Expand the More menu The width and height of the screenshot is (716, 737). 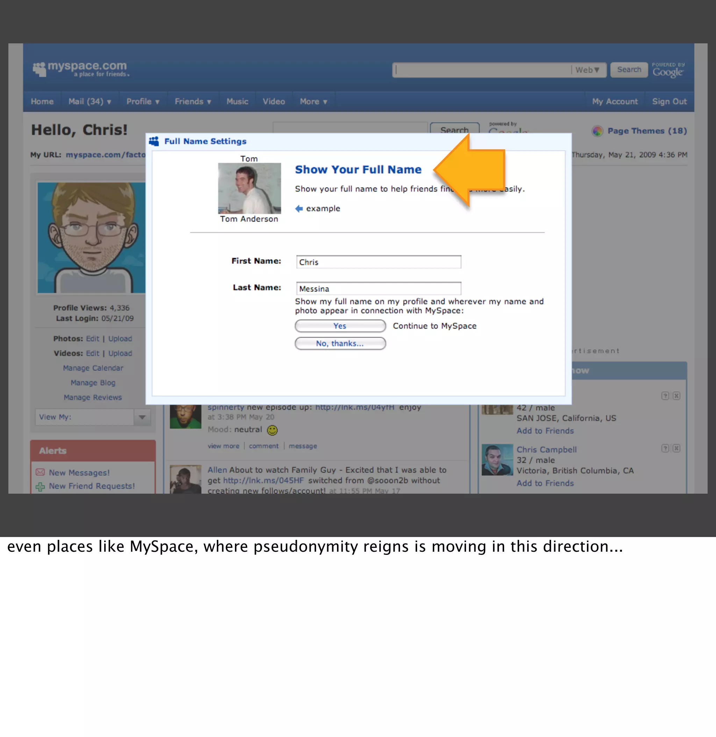point(314,101)
